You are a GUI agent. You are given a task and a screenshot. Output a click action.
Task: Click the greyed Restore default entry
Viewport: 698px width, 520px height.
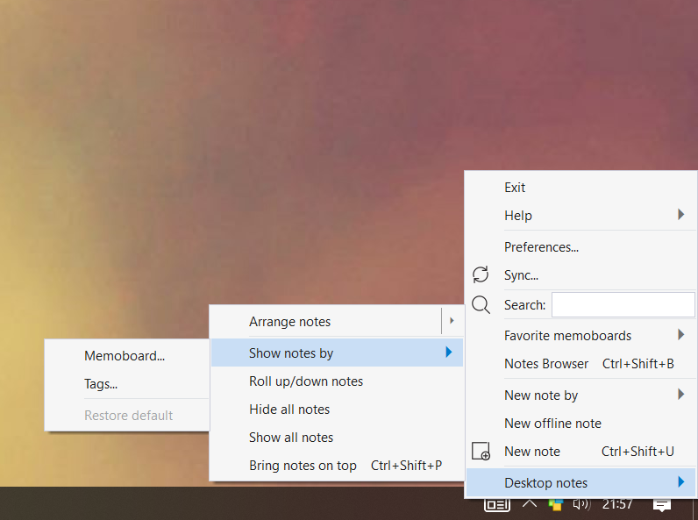click(x=127, y=416)
